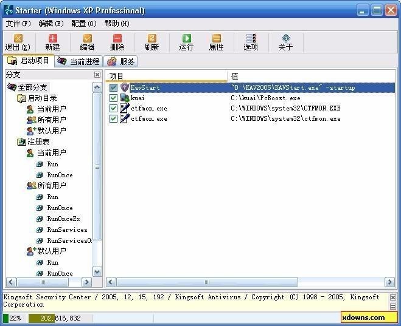
Task: Click the 删除 (Delete) toolbar icon
Action: (x=117, y=41)
